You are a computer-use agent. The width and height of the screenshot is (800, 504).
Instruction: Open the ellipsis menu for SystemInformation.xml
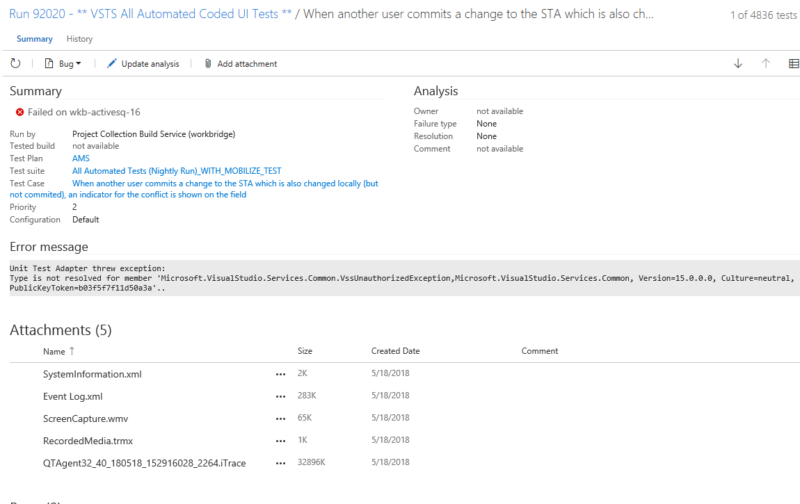[x=280, y=374]
